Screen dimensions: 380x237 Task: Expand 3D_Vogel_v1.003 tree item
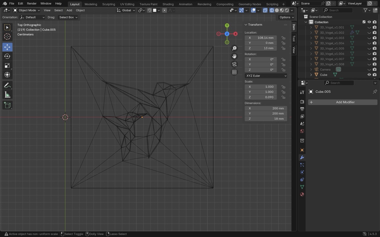(x=311, y=38)
